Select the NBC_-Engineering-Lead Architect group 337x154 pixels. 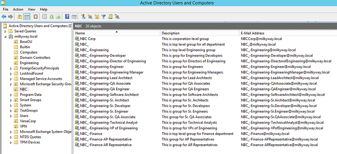point(106,78)
